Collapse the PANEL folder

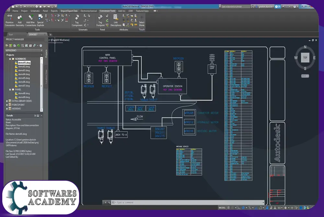10,90
